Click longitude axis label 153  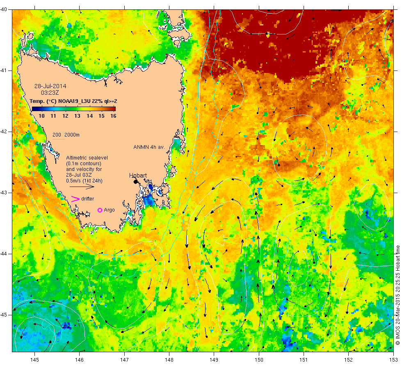coord(393,360)
